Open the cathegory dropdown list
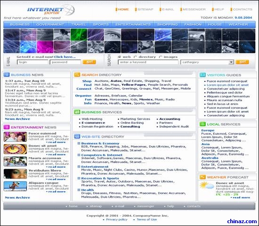The height and width of the screenshot is (226, 259). point(231,62)
